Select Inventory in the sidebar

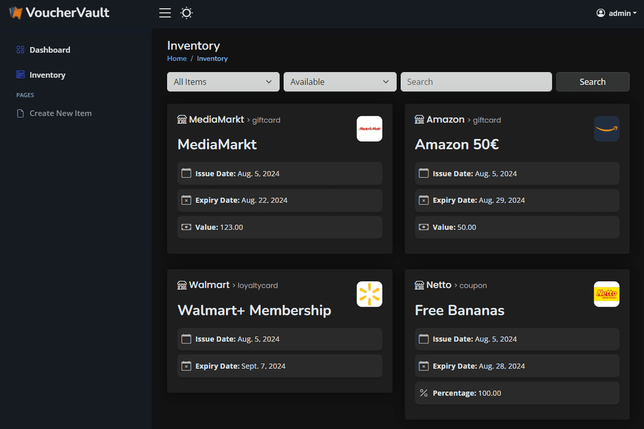[47, 75]
